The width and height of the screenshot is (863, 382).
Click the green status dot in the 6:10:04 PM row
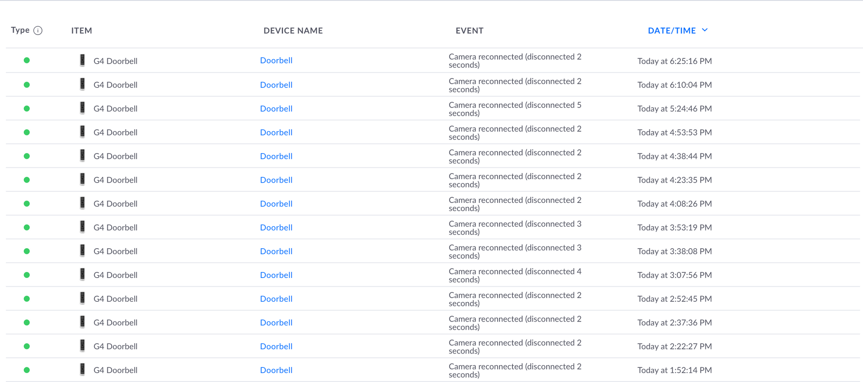pos(27,85)
